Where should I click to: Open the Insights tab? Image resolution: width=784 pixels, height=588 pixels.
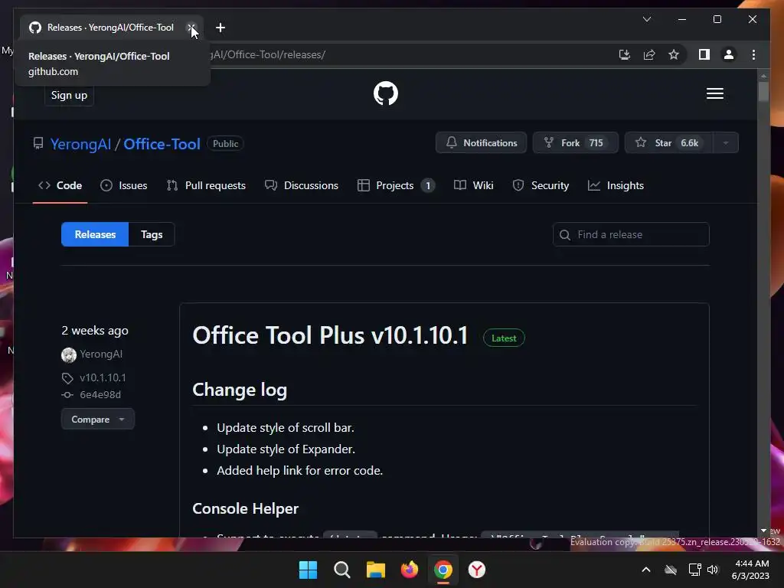[616, 185]
